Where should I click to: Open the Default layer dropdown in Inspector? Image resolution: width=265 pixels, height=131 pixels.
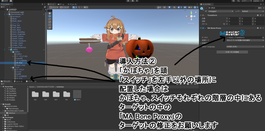253,11
